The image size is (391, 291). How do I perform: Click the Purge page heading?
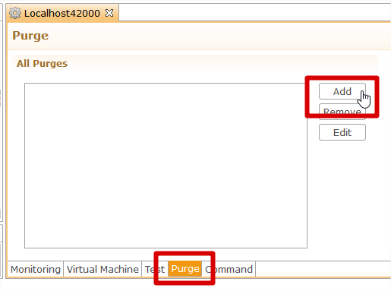click(30, 36)
